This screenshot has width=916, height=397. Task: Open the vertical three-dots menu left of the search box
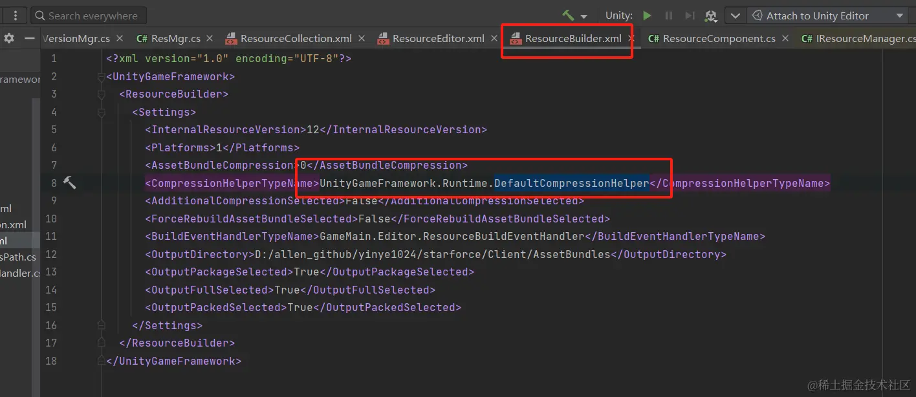[16, 16]
